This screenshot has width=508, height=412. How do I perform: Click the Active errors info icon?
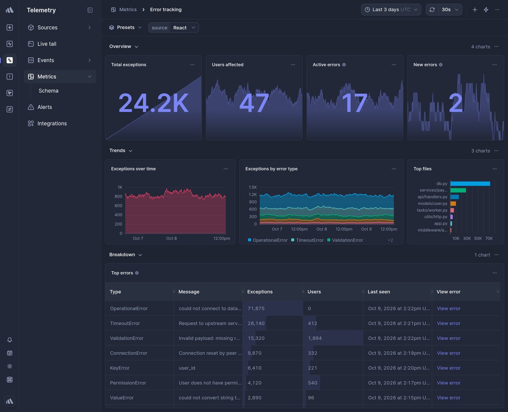344,65
